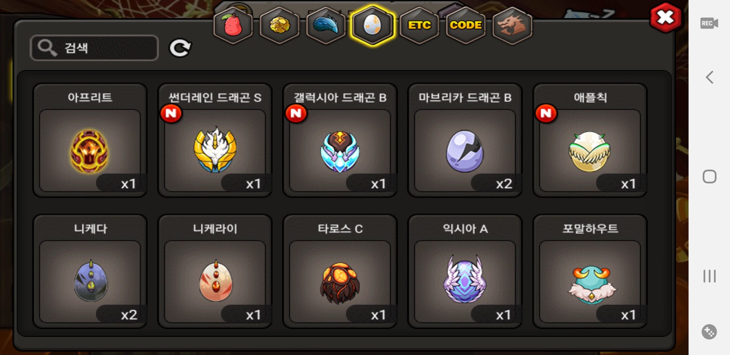Pick the 마브리카 드래곤 B egg

pos(465,140)
